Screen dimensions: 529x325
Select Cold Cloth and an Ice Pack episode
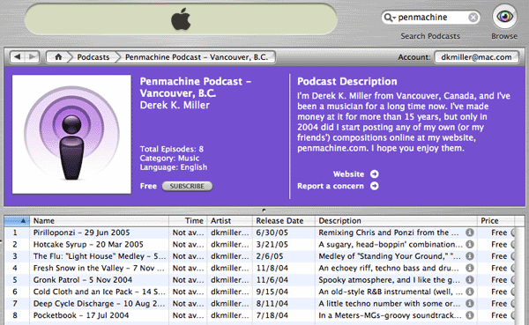click(x=99, y=292)
